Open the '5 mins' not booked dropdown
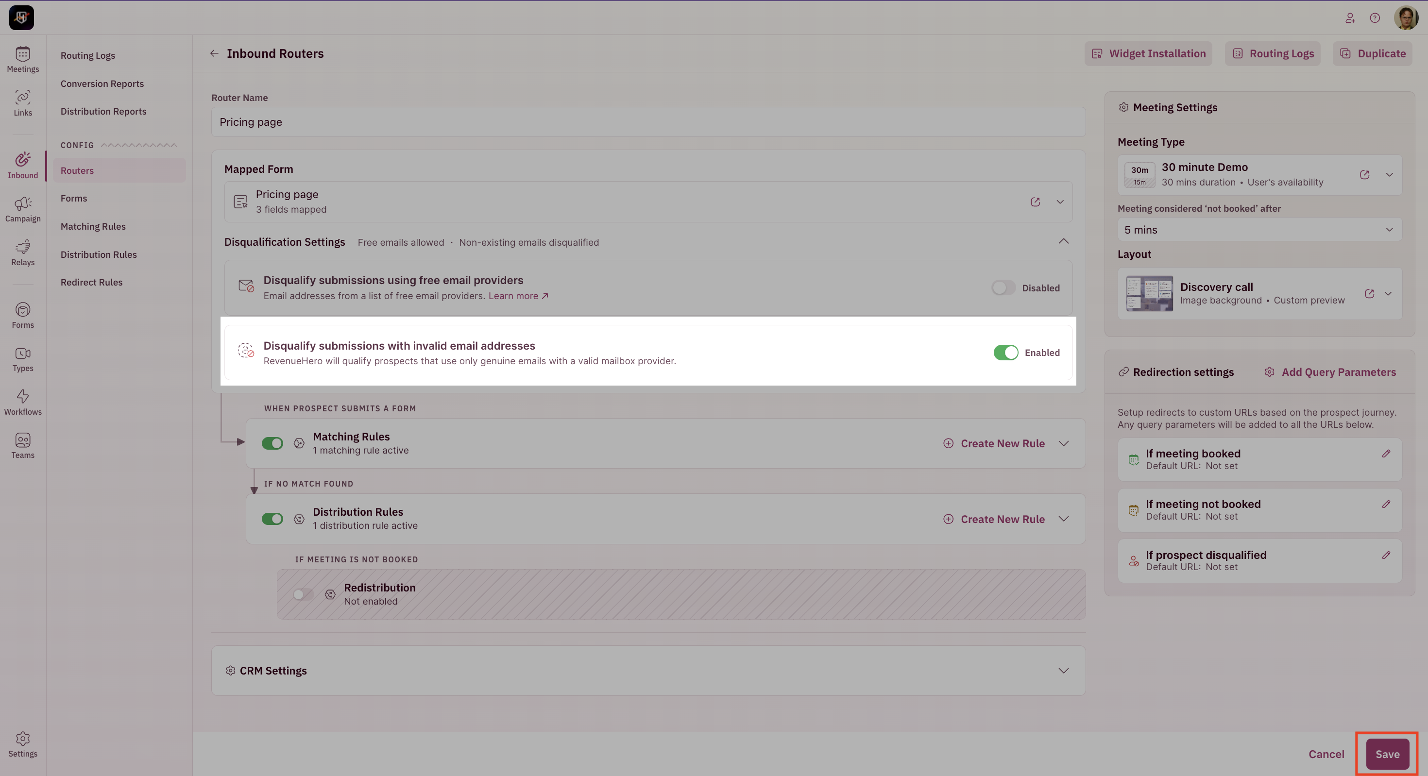 [1259, 230]
